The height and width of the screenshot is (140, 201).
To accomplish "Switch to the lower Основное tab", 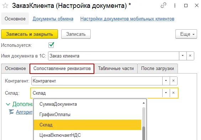I will point(15,69).
